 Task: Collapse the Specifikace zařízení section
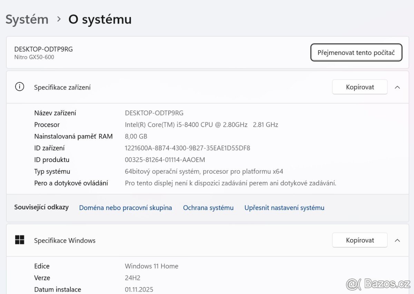pyautogui.click(x=397, y=87)
